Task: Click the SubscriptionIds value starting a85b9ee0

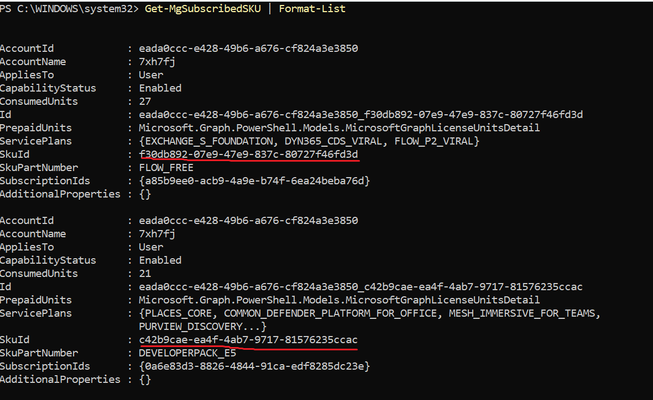Action: (254, 180)
